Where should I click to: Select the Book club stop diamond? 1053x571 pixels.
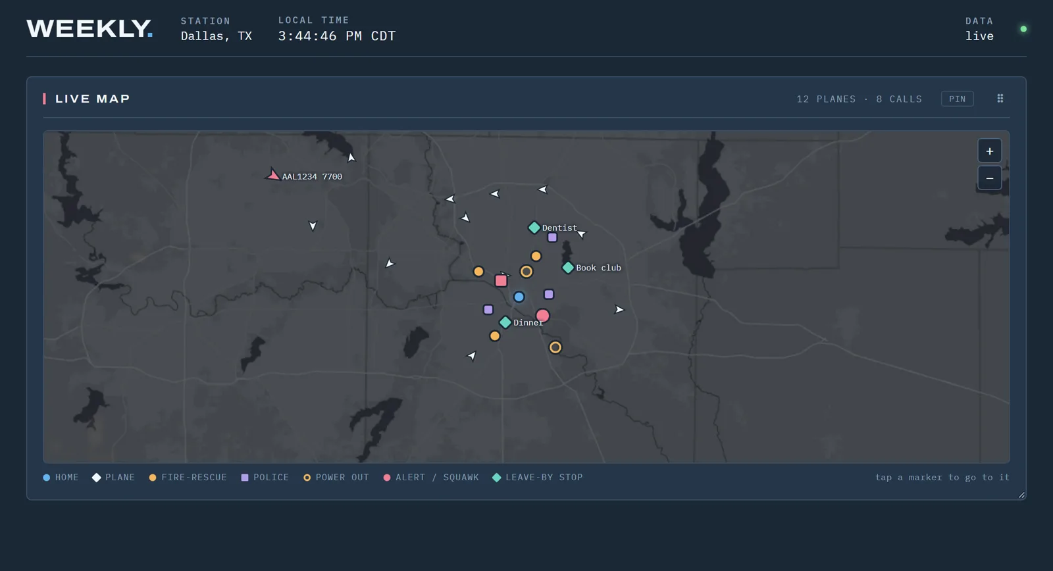(x=567, y=267)
